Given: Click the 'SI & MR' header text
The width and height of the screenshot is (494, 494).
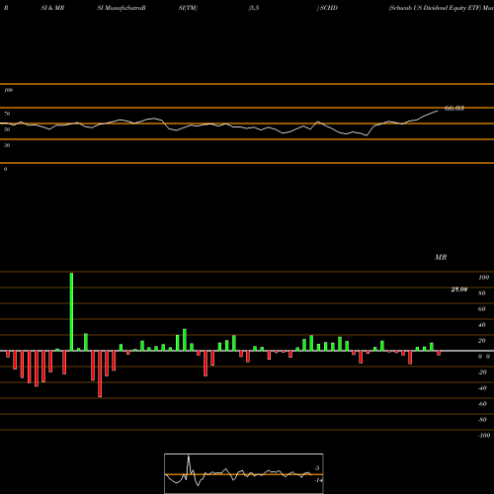Looking at the screenshot, I should point(52,8).
